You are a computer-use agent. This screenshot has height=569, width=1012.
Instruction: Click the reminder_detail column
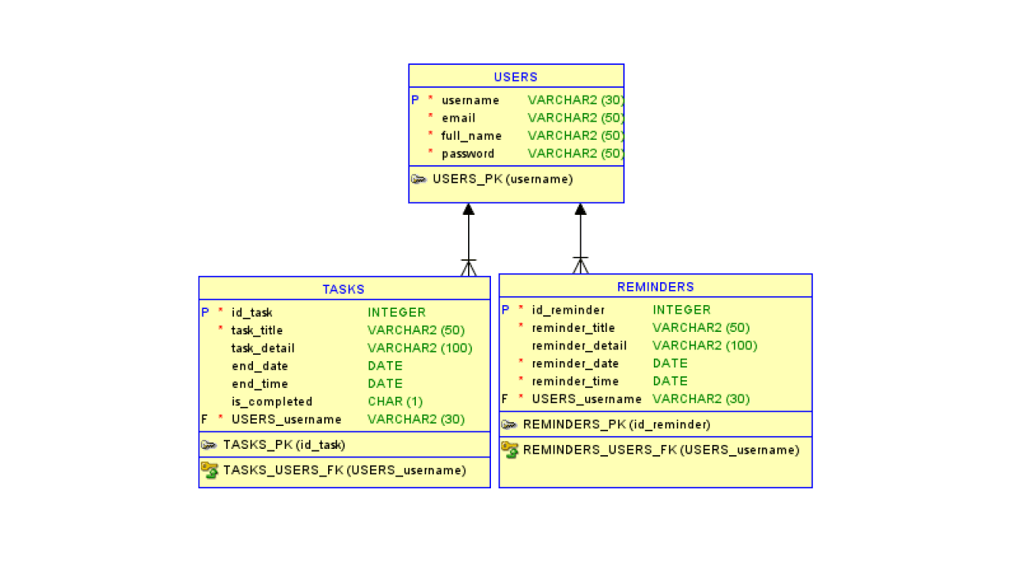tap(580, 345)
